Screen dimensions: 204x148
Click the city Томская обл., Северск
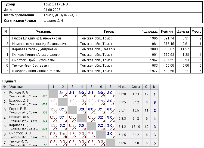click(x=98, y=49)
